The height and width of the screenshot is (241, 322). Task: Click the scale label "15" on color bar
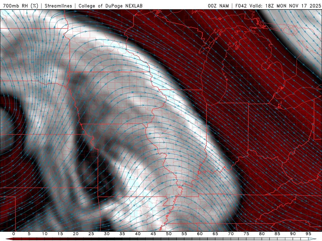[60, 234]
